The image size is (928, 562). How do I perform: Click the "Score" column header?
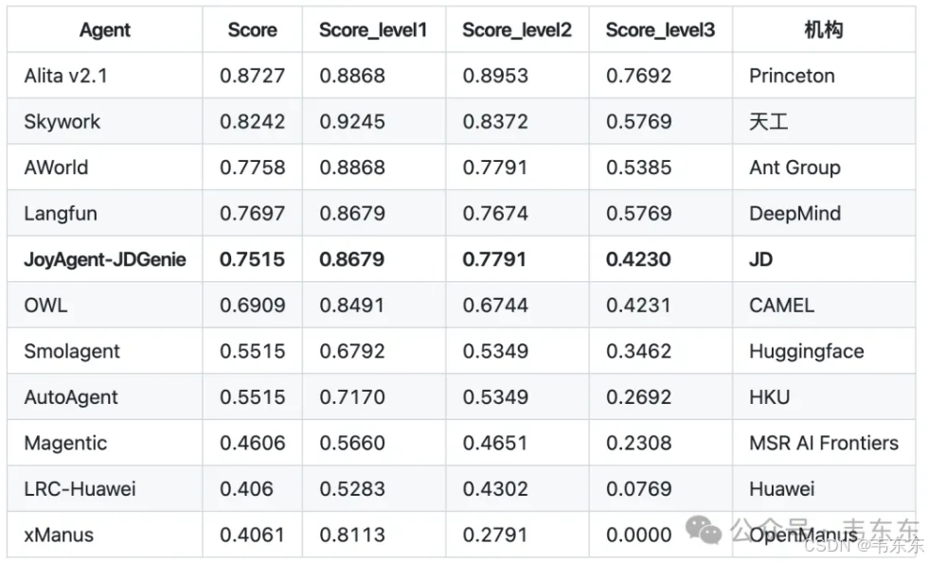[252, 30]
